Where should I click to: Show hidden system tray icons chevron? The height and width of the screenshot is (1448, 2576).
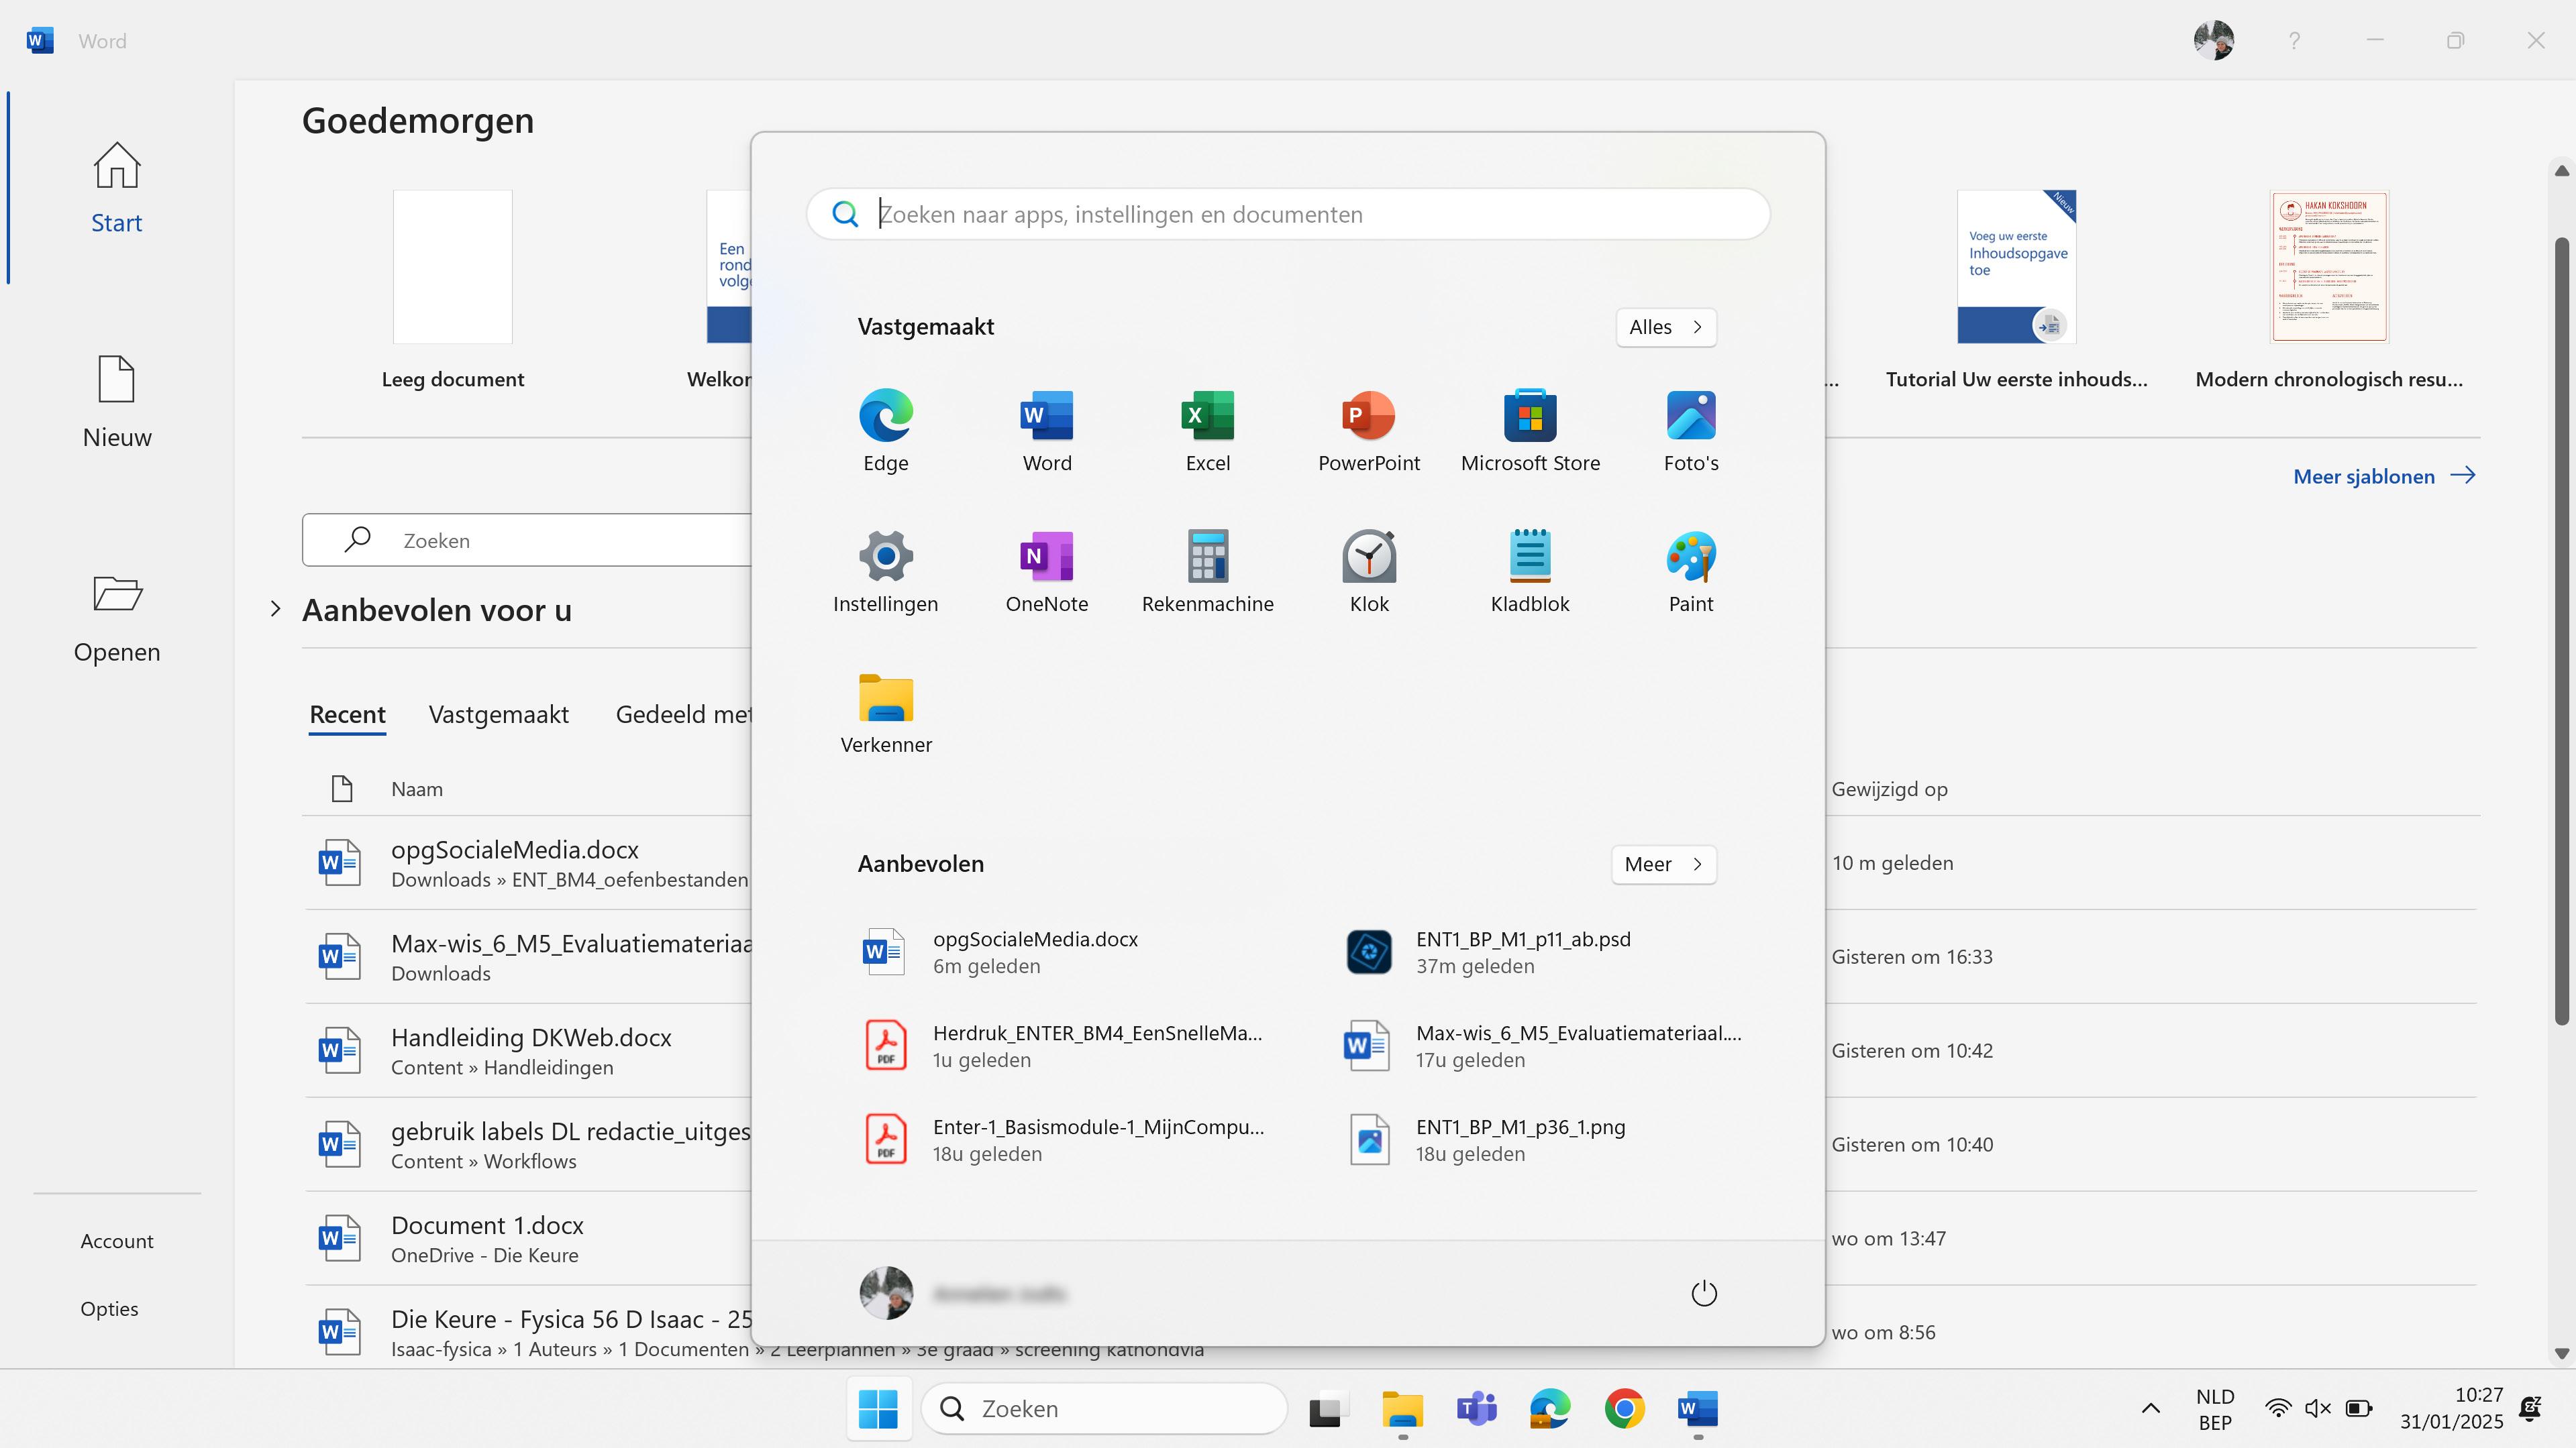point(2150,1409)
